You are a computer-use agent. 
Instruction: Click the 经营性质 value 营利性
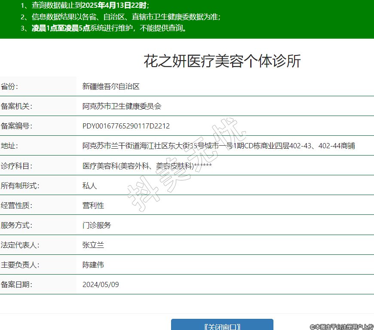coord(93,205)
